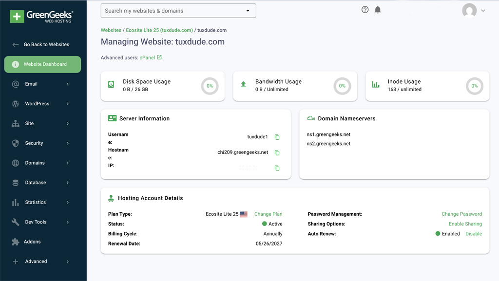Viewport: 499px width, 281px height.
Task: Click ns1.greengeeks.net nameserver text
Action: point(328,134)
